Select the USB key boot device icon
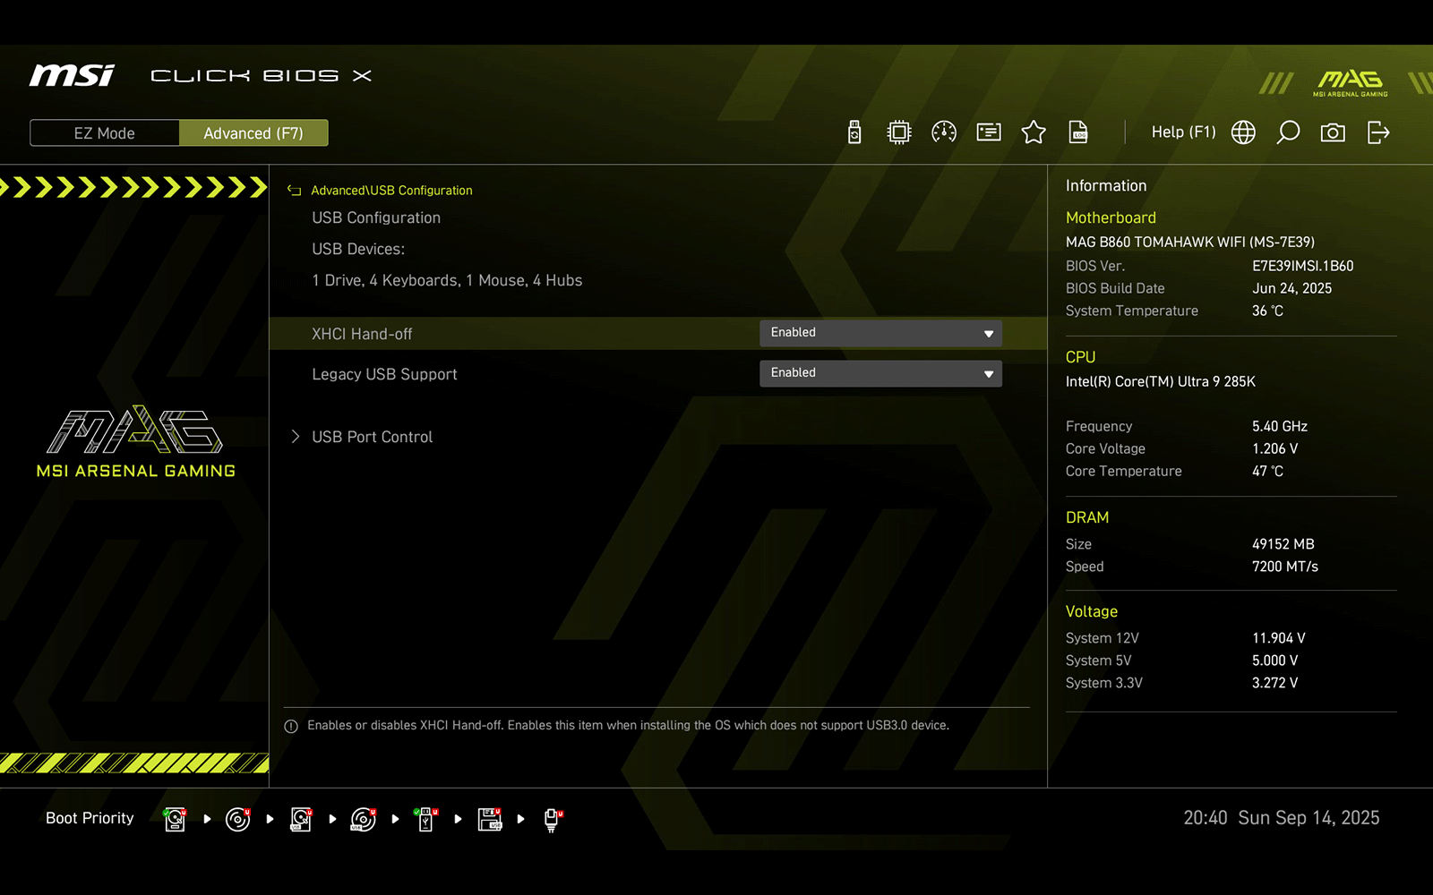The width and height of the screenshot is (1433, 895). click(x=426, y=819)
